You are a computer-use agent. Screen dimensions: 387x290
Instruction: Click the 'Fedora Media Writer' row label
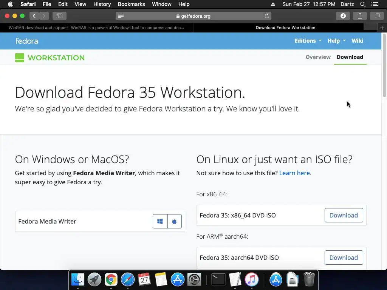tap(47, 221)
